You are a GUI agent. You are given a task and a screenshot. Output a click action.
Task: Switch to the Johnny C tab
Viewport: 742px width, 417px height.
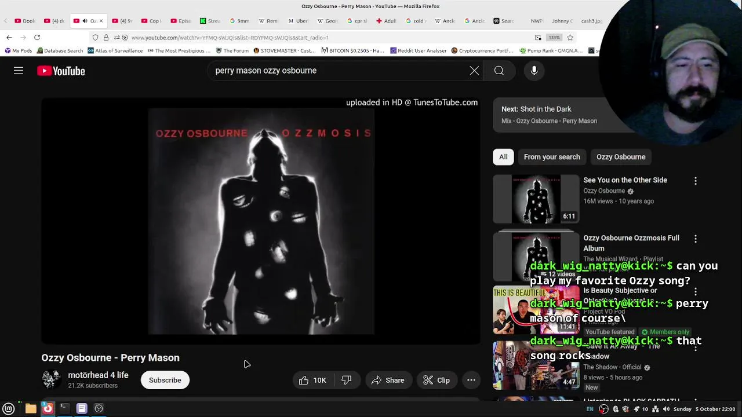(561, 21)
